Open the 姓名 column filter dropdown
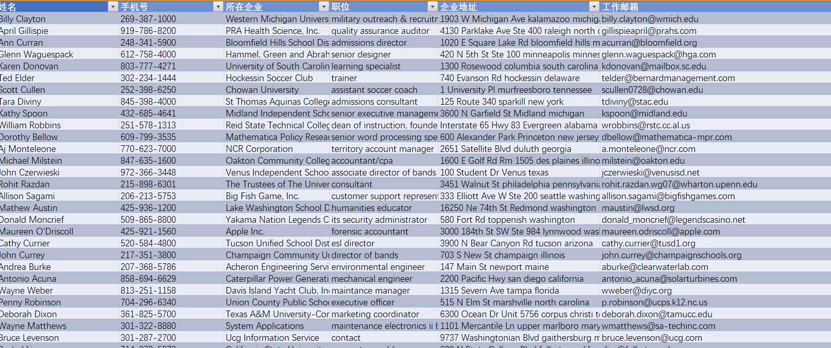The width and height of the screenshot is (831, 348). pos(113,7)
